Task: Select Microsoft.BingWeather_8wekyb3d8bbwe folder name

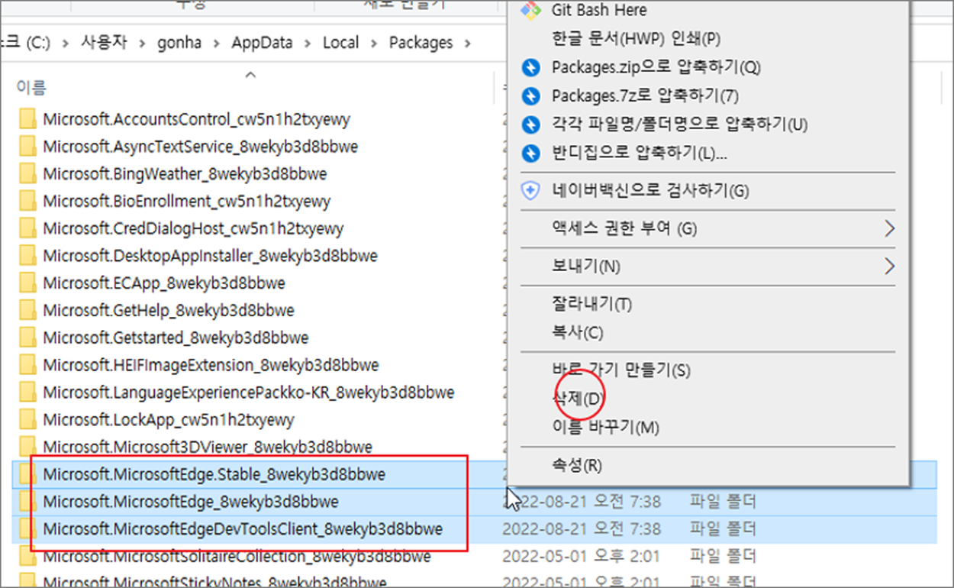Action: (185, 174)
